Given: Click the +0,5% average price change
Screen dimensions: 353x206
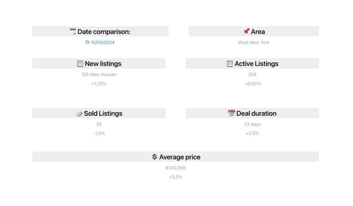Looking at the screenshot, I should pos(175,177).
